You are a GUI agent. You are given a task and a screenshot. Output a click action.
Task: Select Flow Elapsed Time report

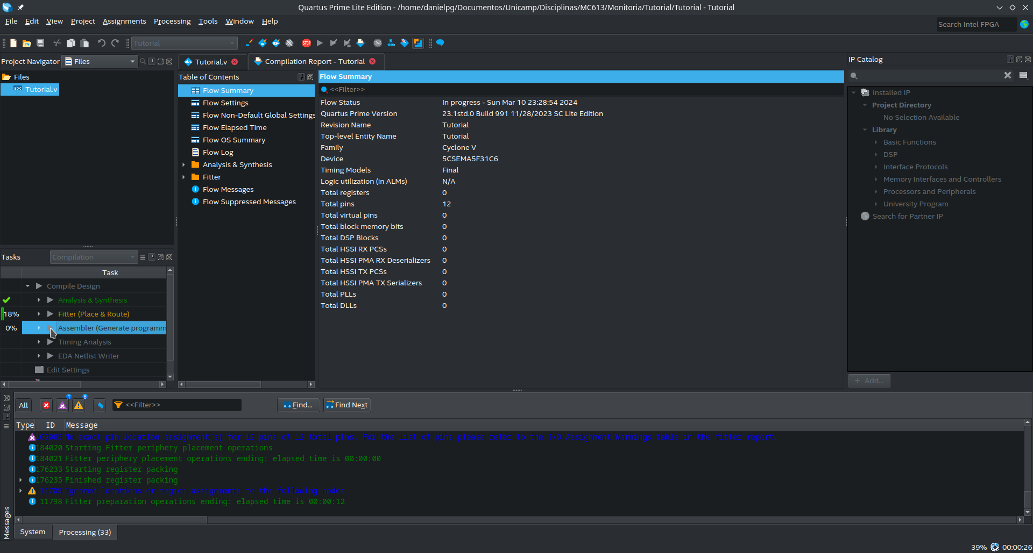(235, 127)
